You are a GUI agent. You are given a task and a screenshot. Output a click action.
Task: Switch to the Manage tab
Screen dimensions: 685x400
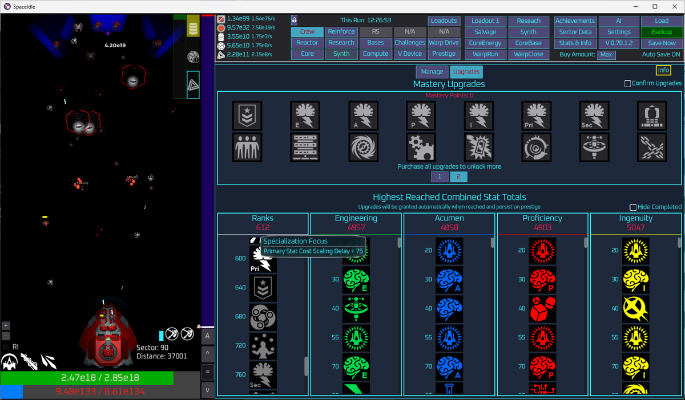tap(432, 72)
